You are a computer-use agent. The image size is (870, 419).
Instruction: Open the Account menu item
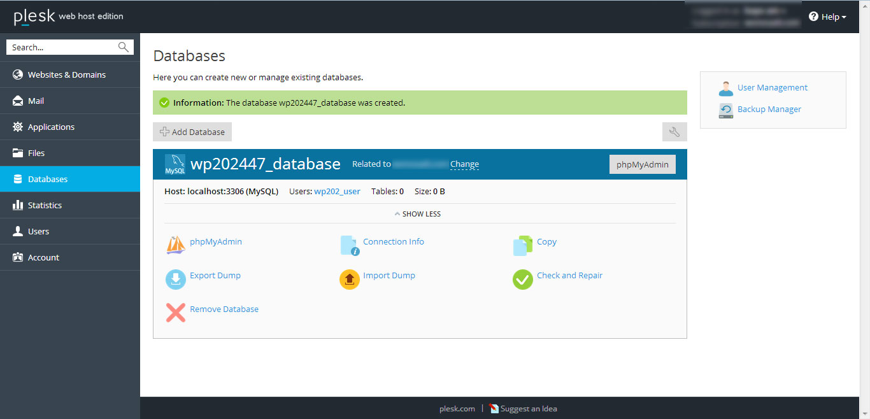point(70,257)
